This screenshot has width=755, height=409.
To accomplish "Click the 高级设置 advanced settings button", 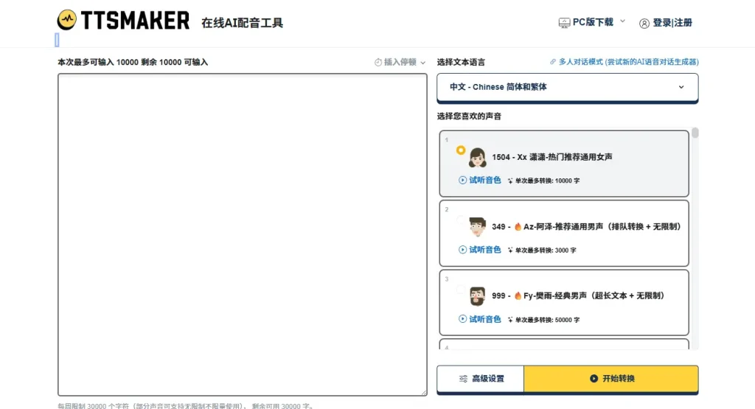I will 481,379.
